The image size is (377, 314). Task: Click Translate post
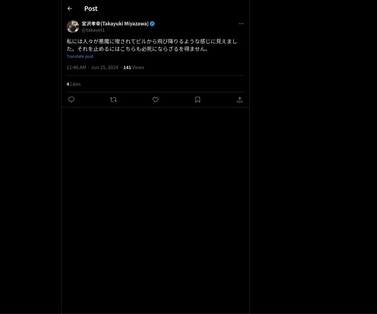(x=80, y=56)
